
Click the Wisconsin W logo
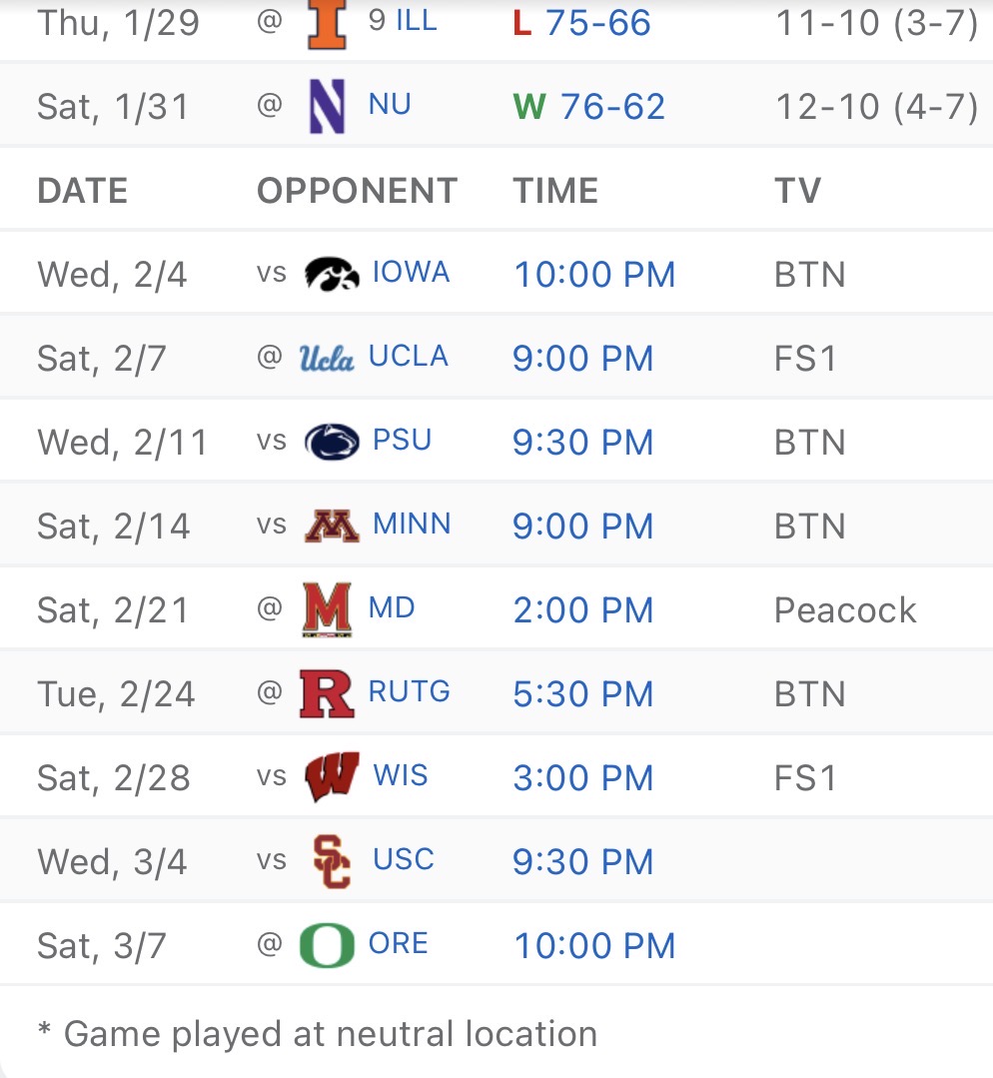pos(332,777)
